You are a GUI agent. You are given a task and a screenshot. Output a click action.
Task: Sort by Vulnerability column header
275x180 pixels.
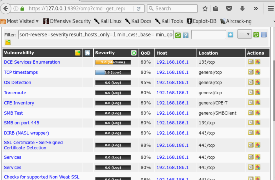click(x=19, y=53)
